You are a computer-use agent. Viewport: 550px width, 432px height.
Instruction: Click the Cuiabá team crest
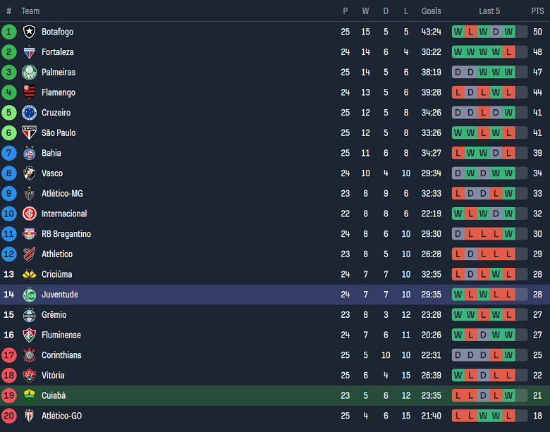[x=29, y=395]
